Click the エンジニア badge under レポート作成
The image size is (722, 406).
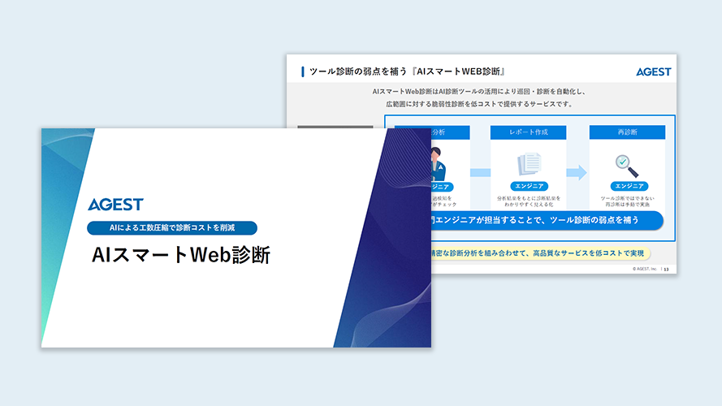pyautogui.click(x=529, y=186)
